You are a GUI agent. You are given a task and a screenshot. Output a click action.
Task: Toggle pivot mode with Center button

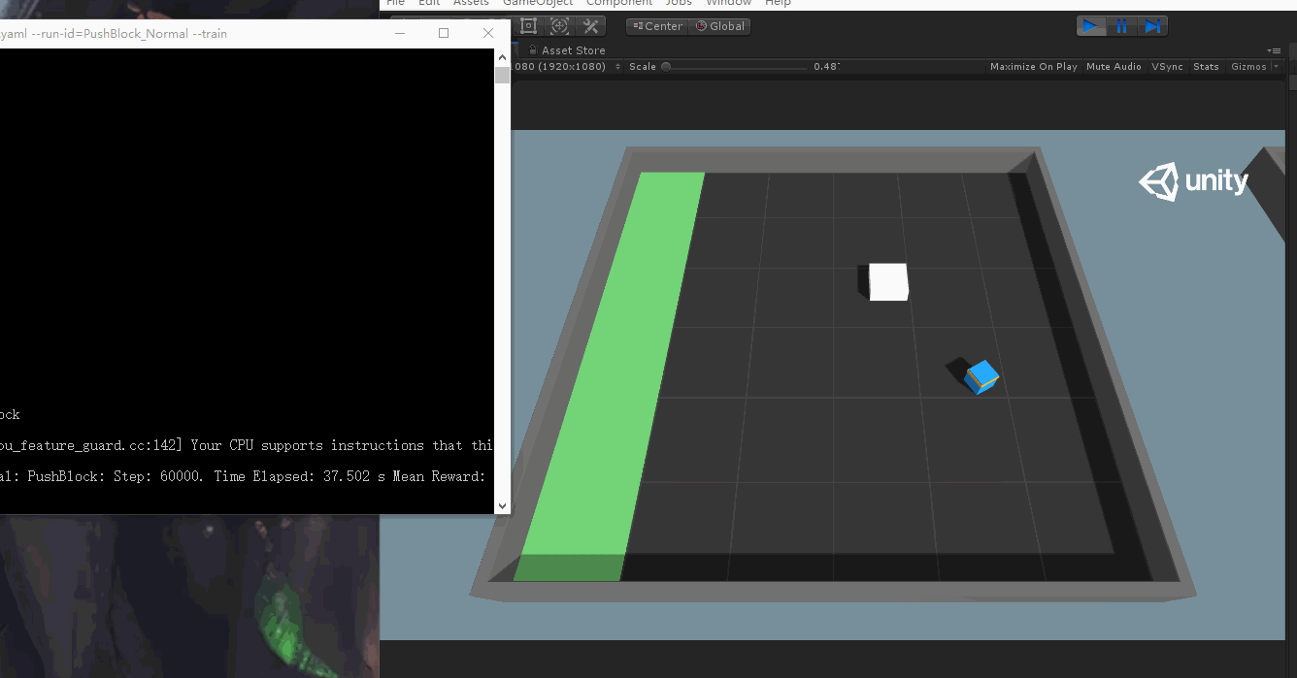657,26
